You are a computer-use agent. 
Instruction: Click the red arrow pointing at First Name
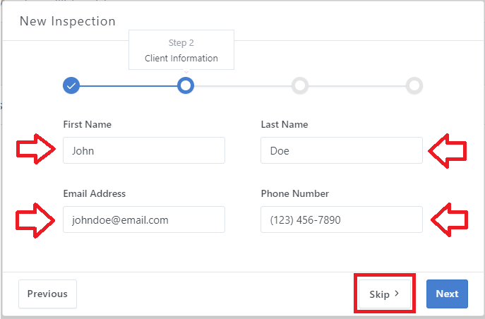(x=35, y=150)
